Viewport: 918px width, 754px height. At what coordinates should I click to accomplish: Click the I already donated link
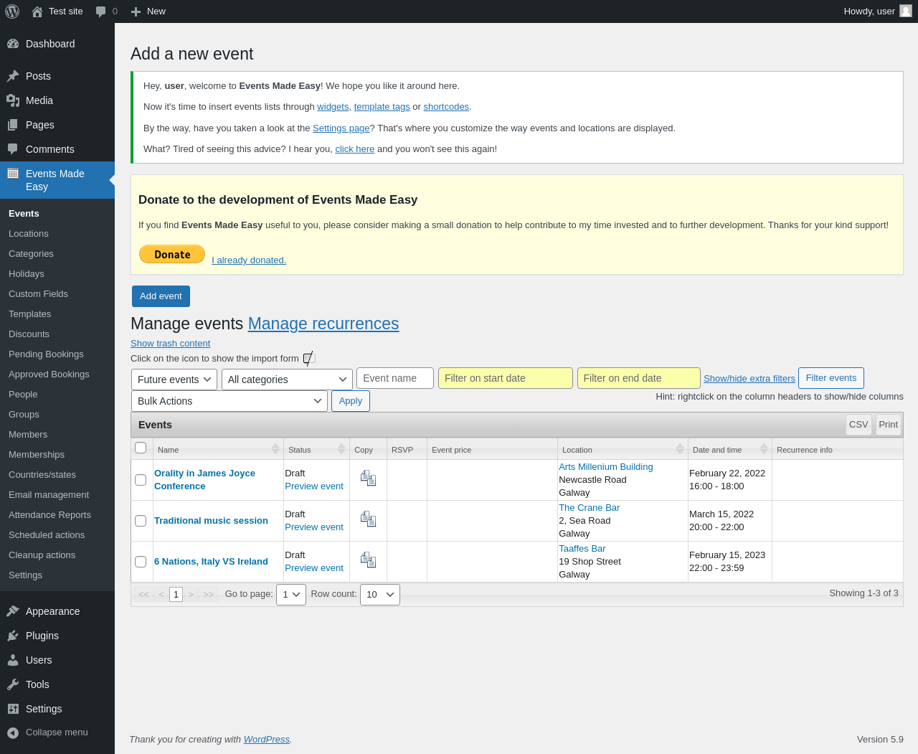pos(249,260)
